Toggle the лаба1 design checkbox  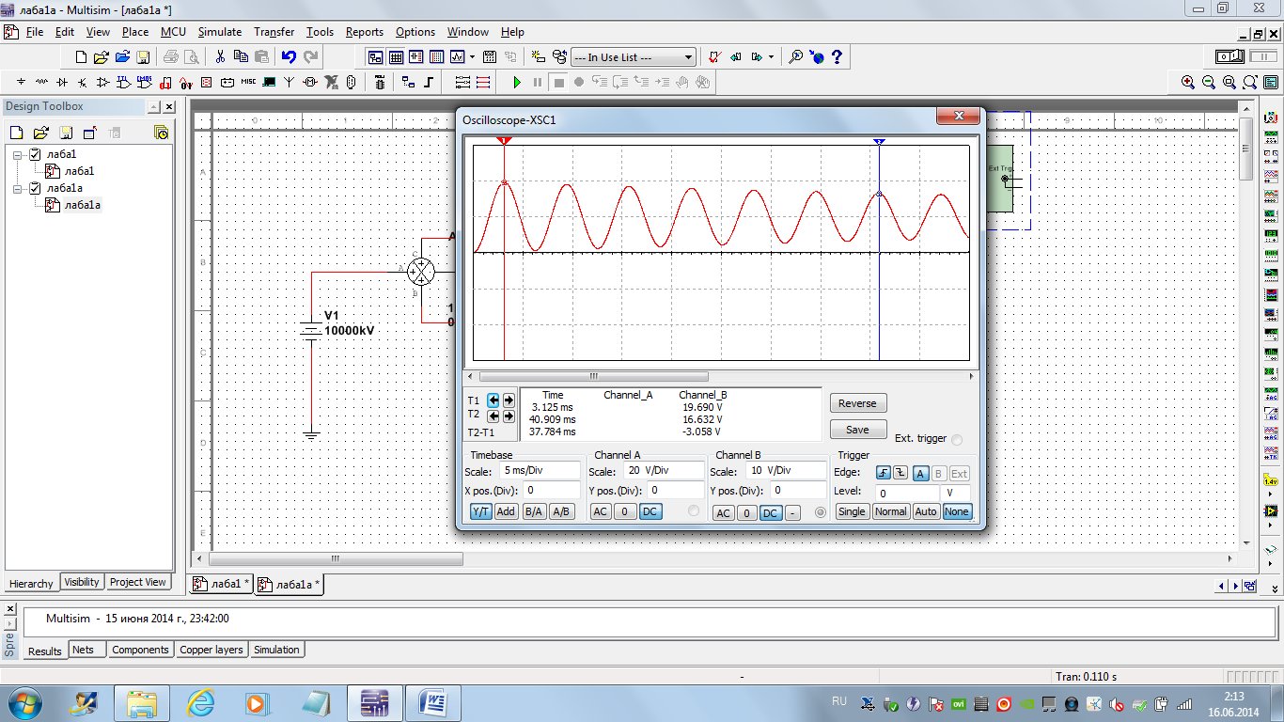click(35, 154)
